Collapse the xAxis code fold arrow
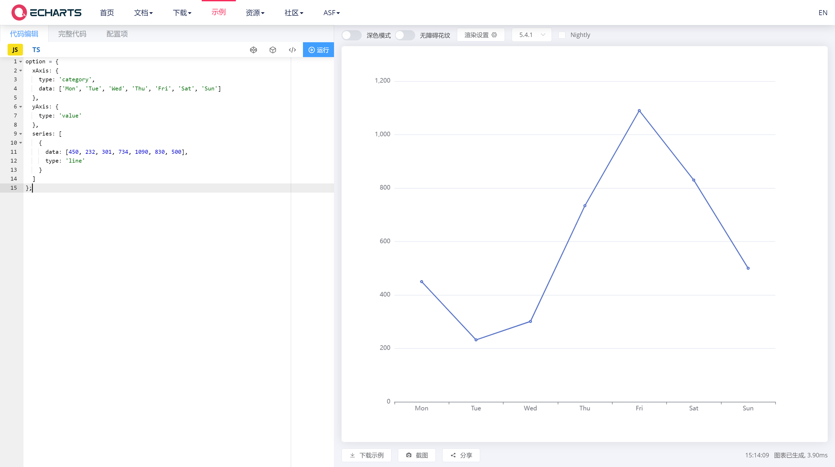This screenshot has height=467, width=835. click(x=21, y=71)
